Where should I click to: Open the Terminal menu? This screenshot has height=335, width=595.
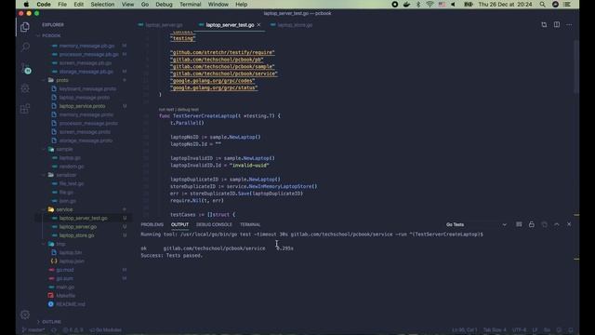point(190,4)
